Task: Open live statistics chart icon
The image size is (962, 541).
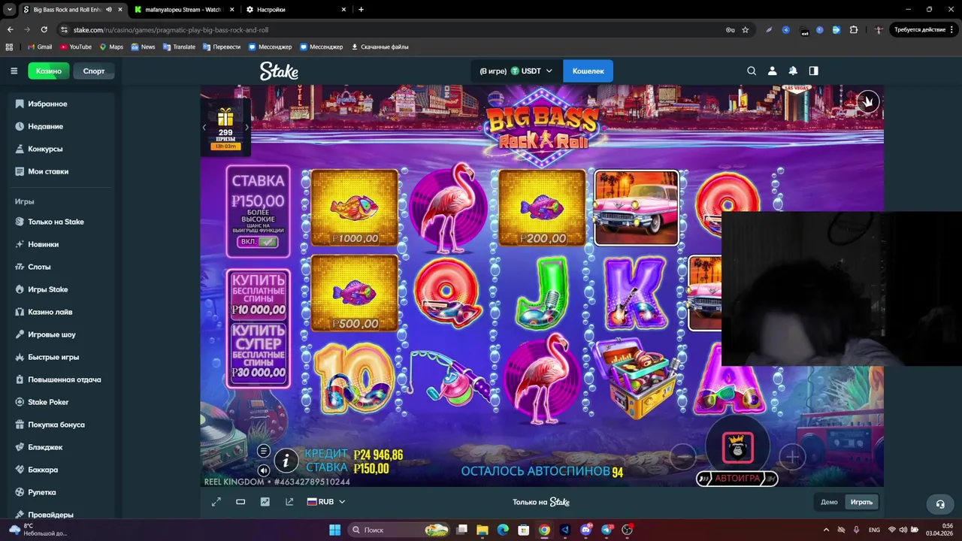Action: coord(265,502)
